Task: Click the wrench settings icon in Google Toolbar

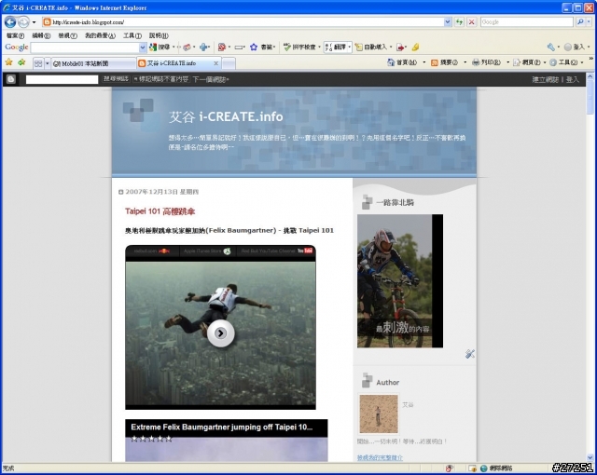Action: (x=551, y=47)
